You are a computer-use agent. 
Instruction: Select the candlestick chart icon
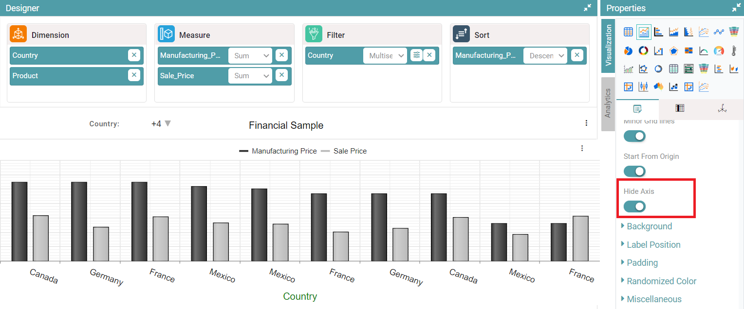(x=643, y=87)
